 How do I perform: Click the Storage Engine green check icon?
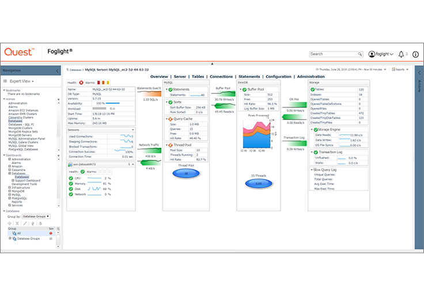point(316,130)
